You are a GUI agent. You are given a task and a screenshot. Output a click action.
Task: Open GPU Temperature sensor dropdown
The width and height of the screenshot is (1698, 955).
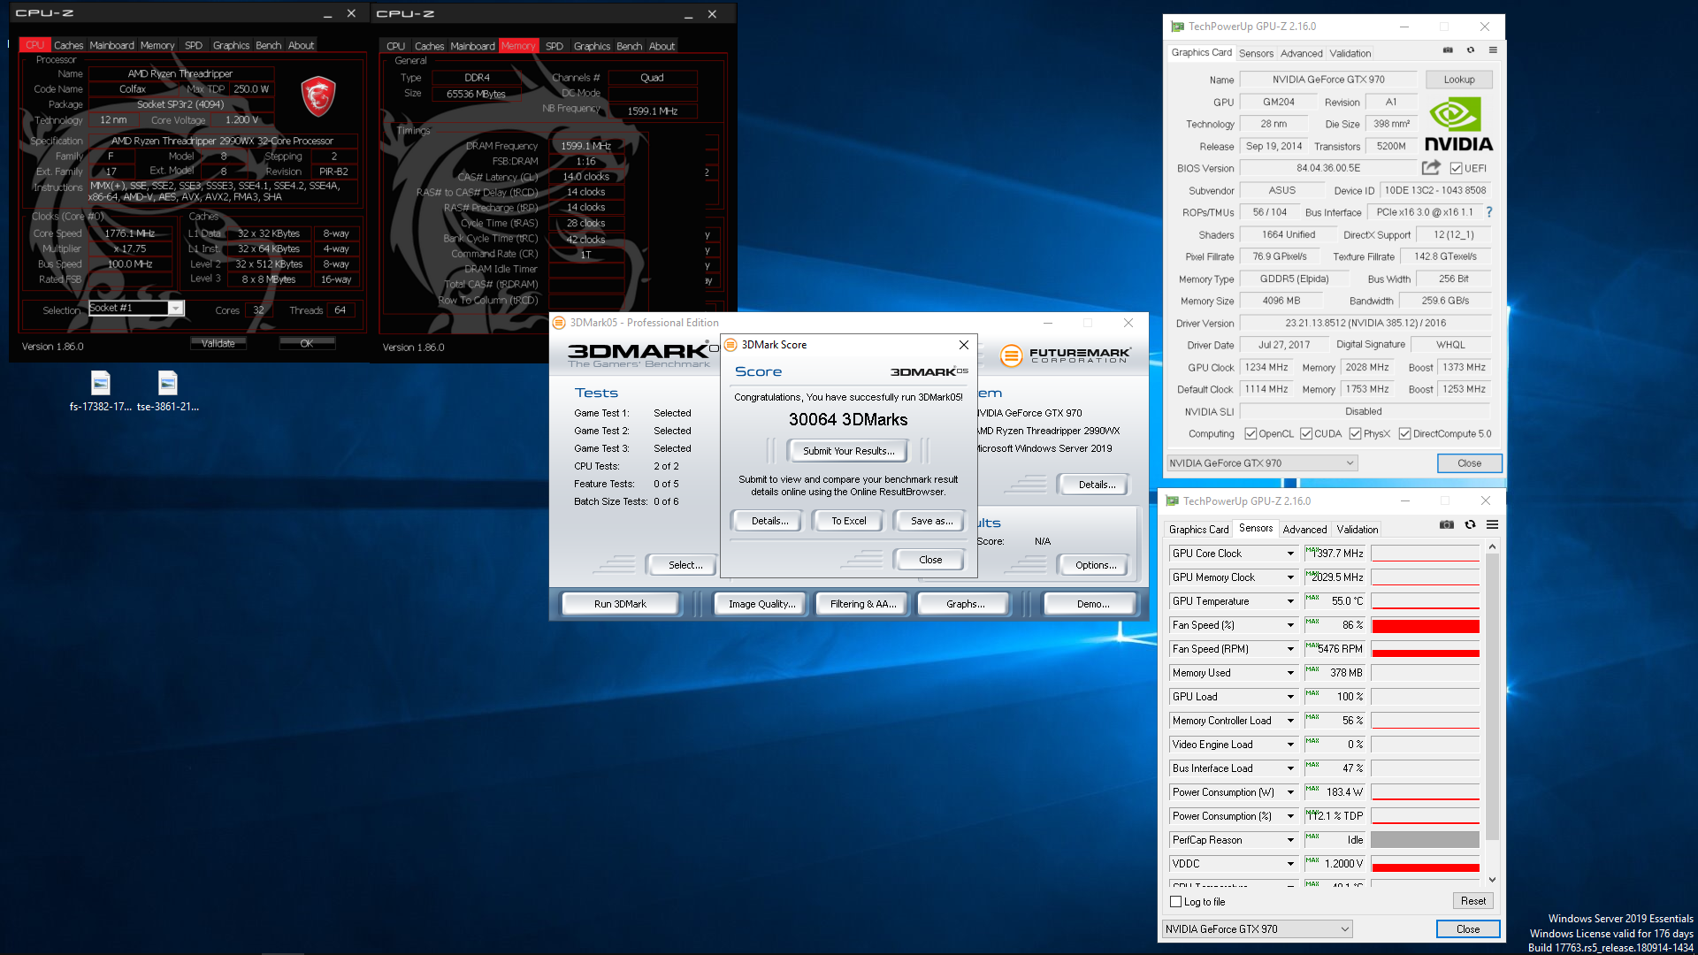click(1290, 601)
